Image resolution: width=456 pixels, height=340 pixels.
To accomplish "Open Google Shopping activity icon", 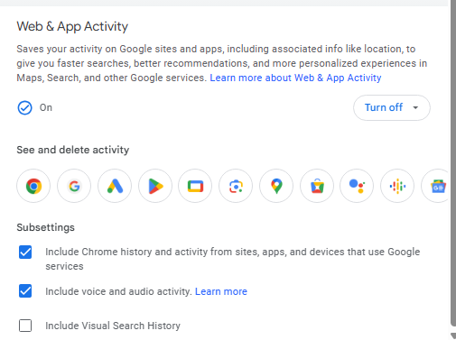I will 317,186.
